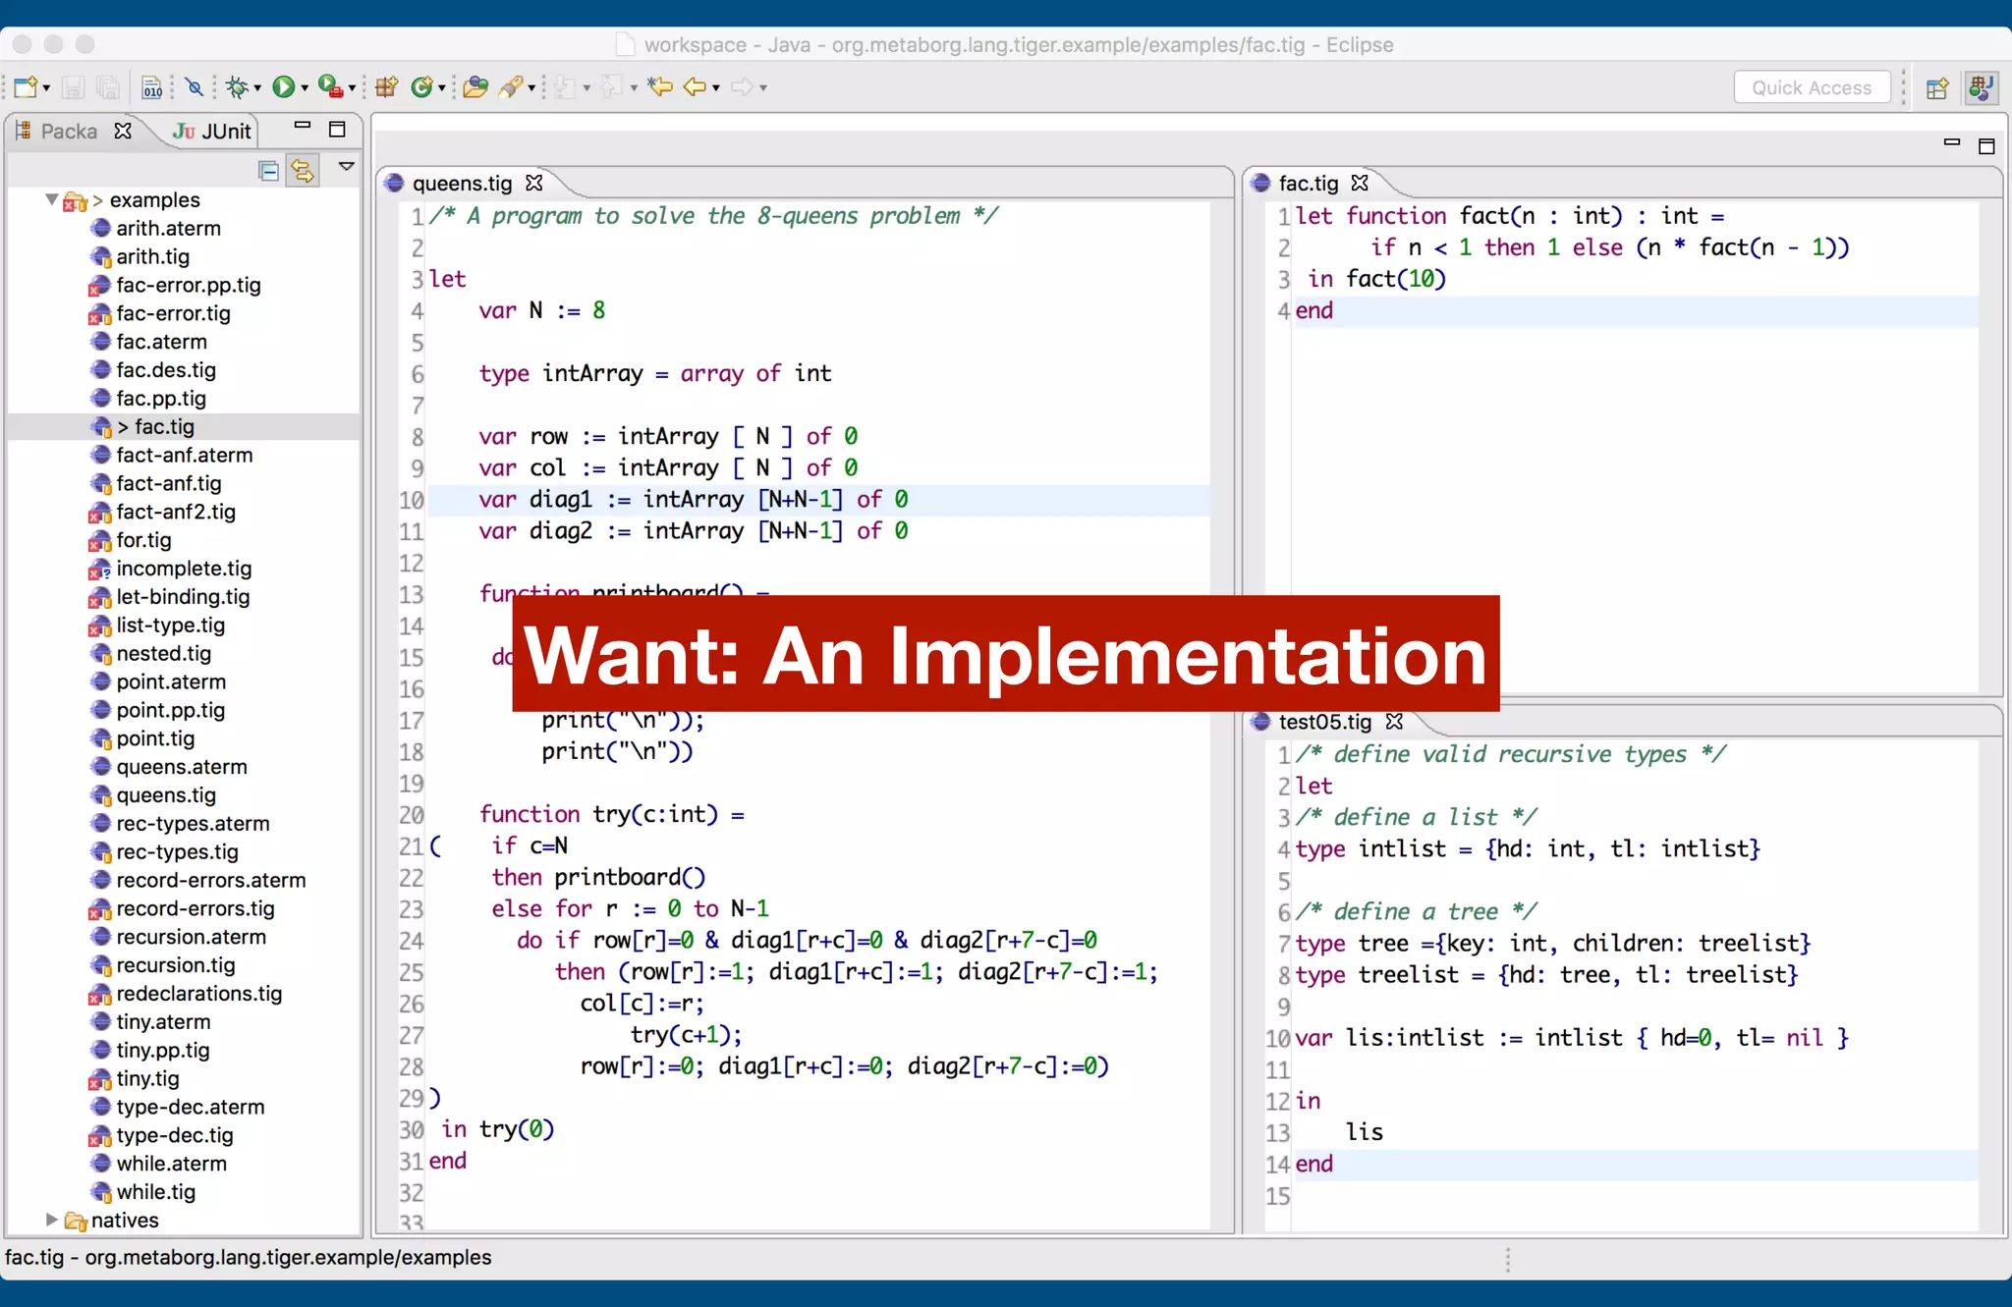The image size is (2012, 1307).
Task: Click the 'end' line in fac.tig editor
Action: (1636, 311)
